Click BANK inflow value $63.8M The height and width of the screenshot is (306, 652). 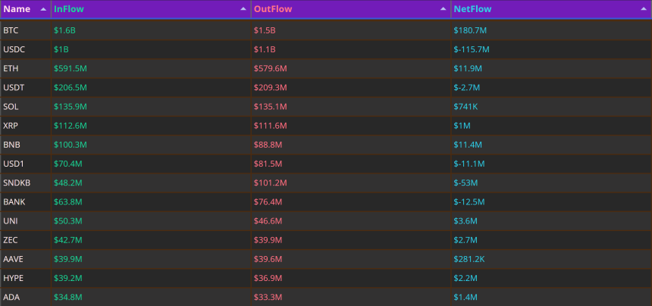(x=68, y=202)
